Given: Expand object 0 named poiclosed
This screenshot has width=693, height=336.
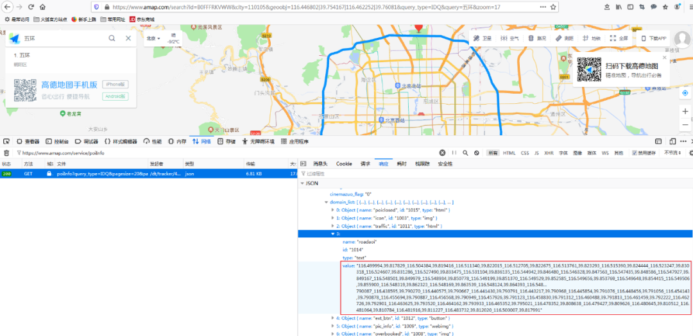Looking at the screenshot, I should 333,210.
